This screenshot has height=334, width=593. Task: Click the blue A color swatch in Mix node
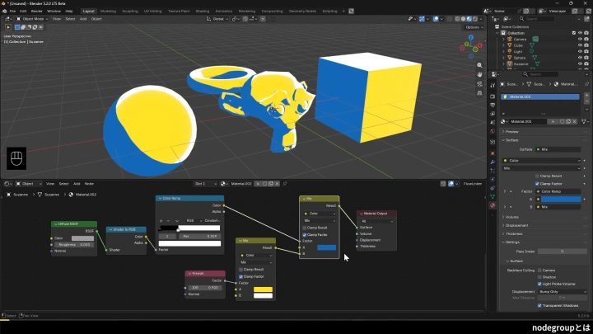tap(326, 247)
